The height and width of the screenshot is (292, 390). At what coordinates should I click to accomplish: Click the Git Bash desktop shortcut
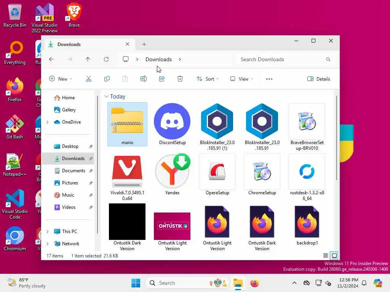15,127
